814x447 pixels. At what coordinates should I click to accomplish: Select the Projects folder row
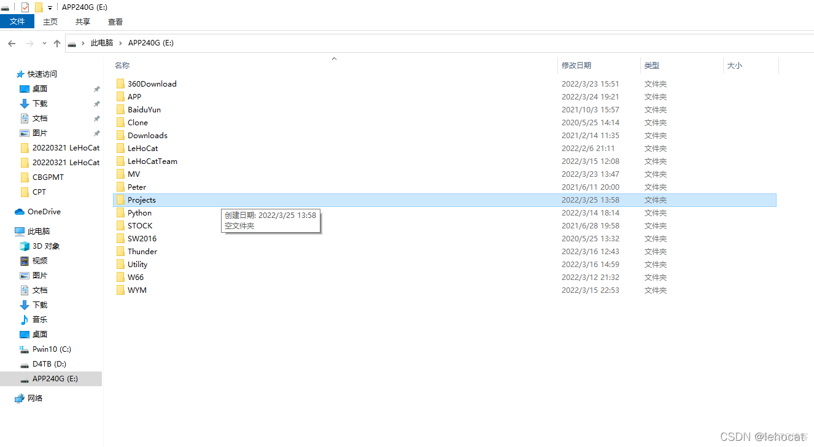[x=445, y=200]
